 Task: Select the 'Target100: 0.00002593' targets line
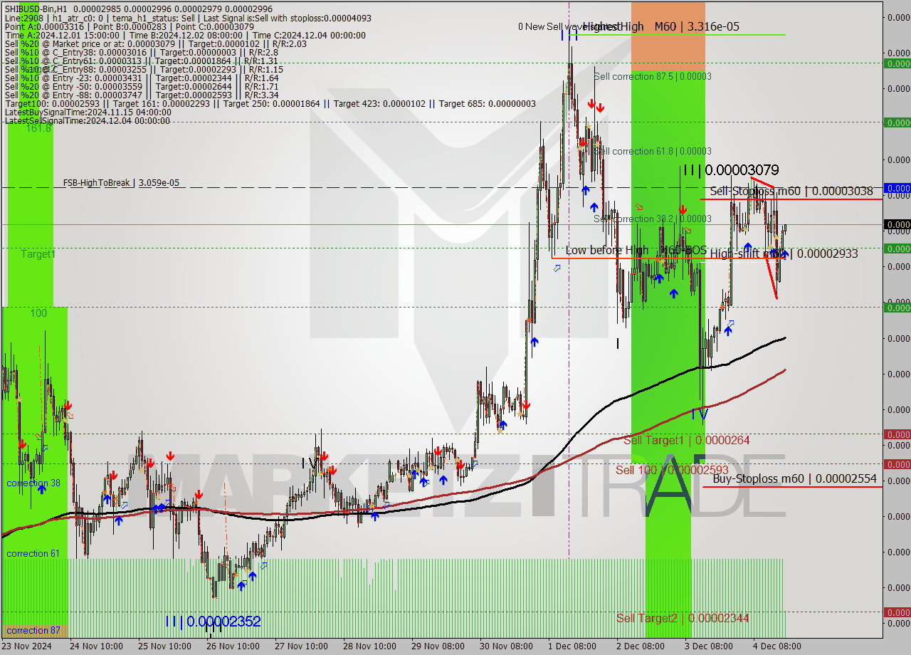[270, 103]
